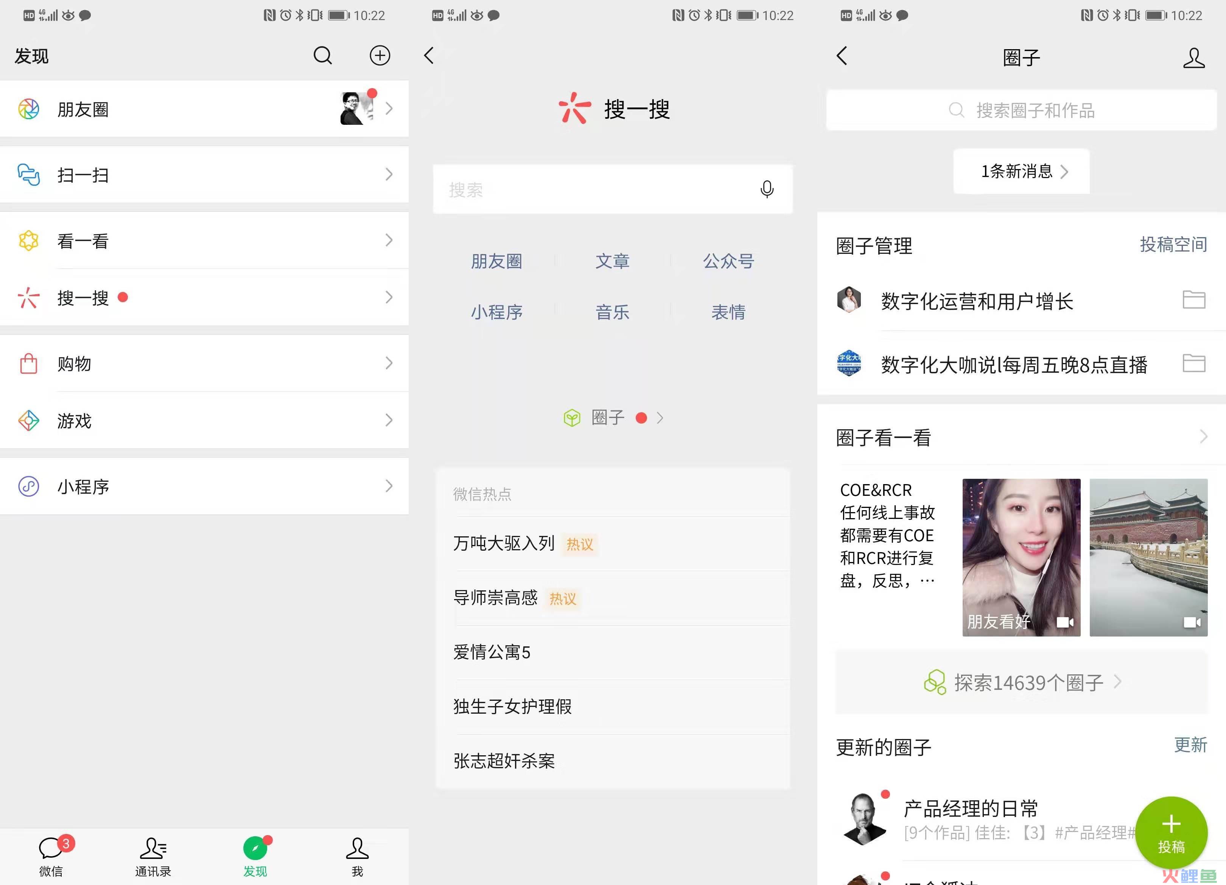
Task: Open 探索14639个圈子 link
Action: [1021, 682]
